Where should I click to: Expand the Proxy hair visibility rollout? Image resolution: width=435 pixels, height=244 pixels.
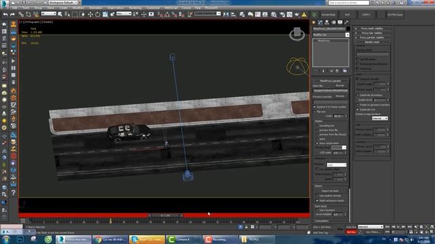click(x=372, y=33)
